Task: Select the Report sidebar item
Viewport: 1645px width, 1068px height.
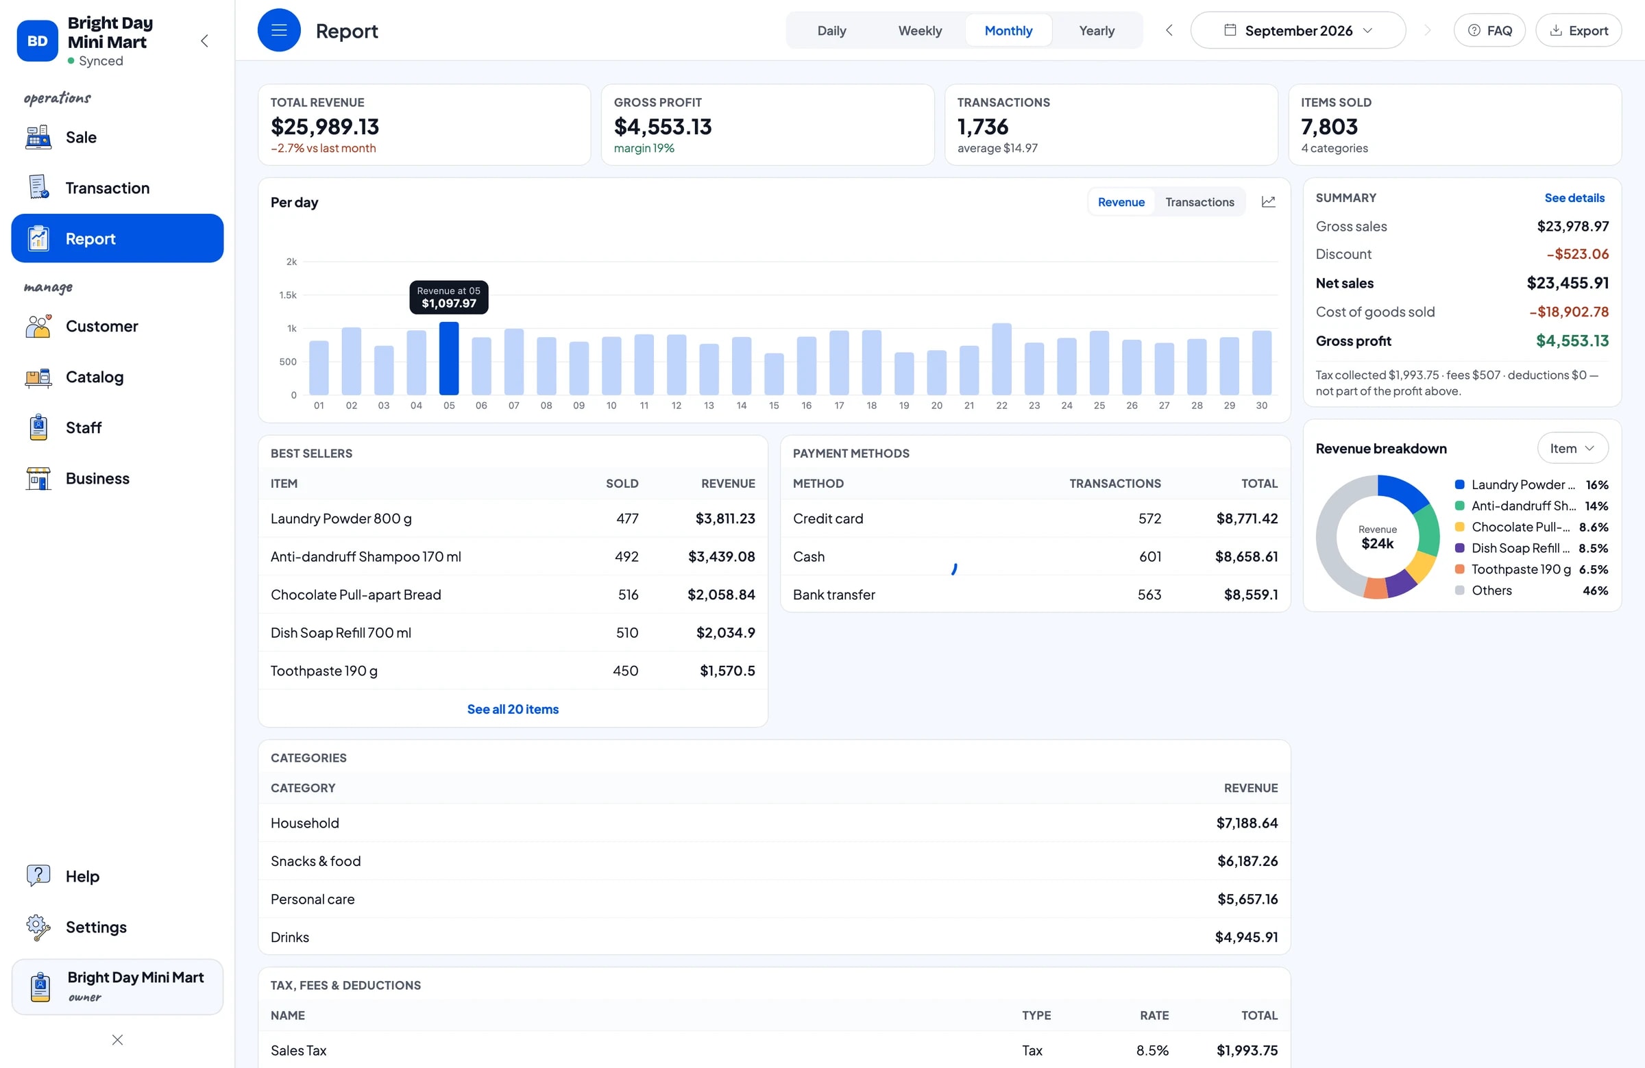Action: (x=117, y=238)
